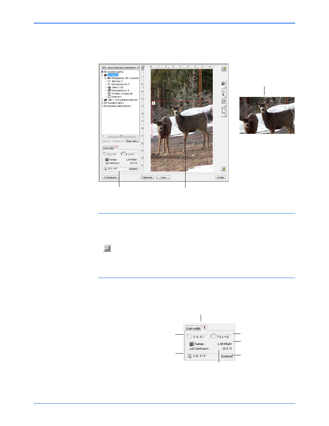
Task: Click the cursor position icon beside 6.0, 14.0
Action: coord(105,169)
